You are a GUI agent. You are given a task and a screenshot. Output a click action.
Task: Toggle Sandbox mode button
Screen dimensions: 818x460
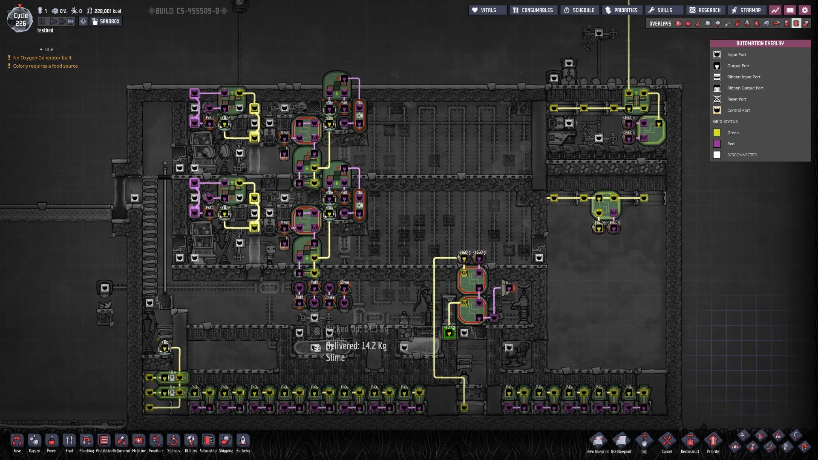point(106,21)
